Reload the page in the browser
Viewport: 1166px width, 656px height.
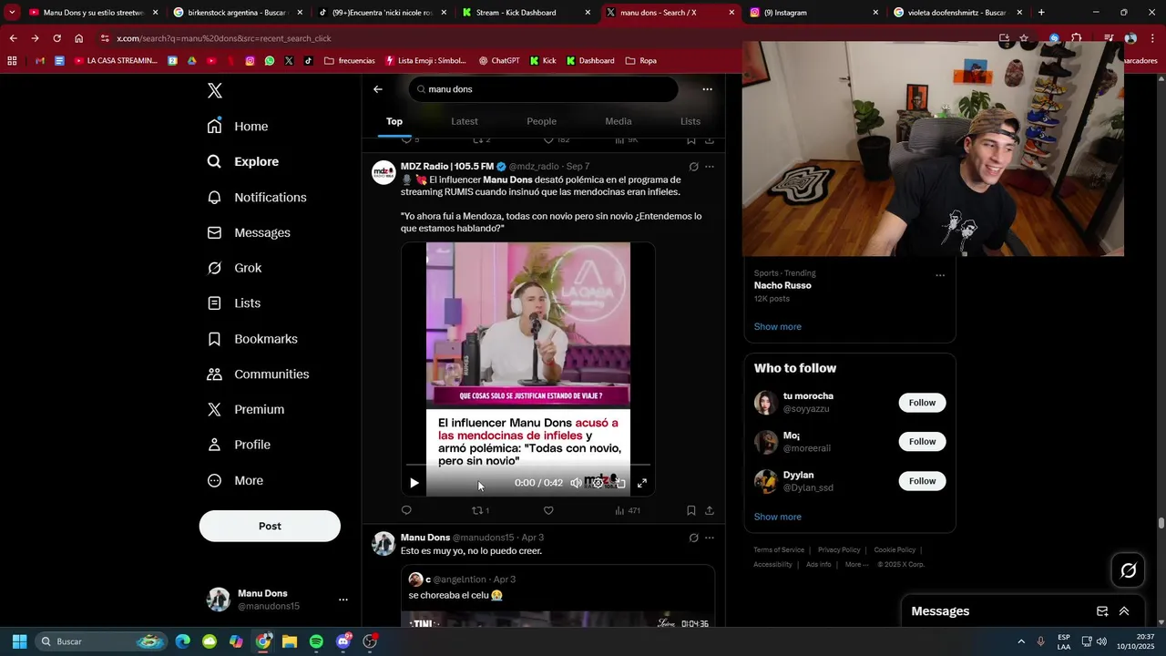(x=56, y=38)
